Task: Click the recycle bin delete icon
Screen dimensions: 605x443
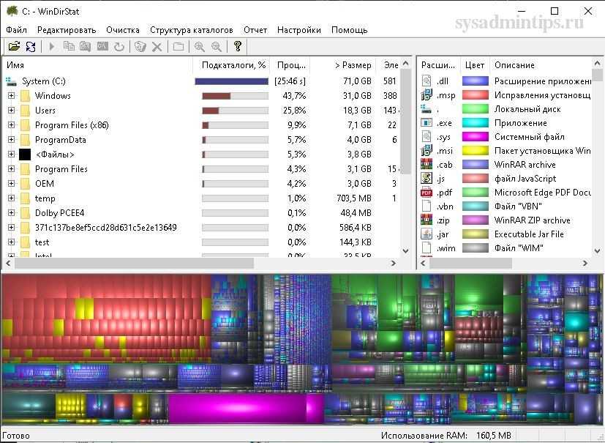Action: coord(140,47)
